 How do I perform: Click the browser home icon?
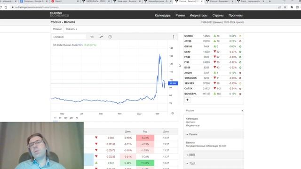[x=6, y=8]
